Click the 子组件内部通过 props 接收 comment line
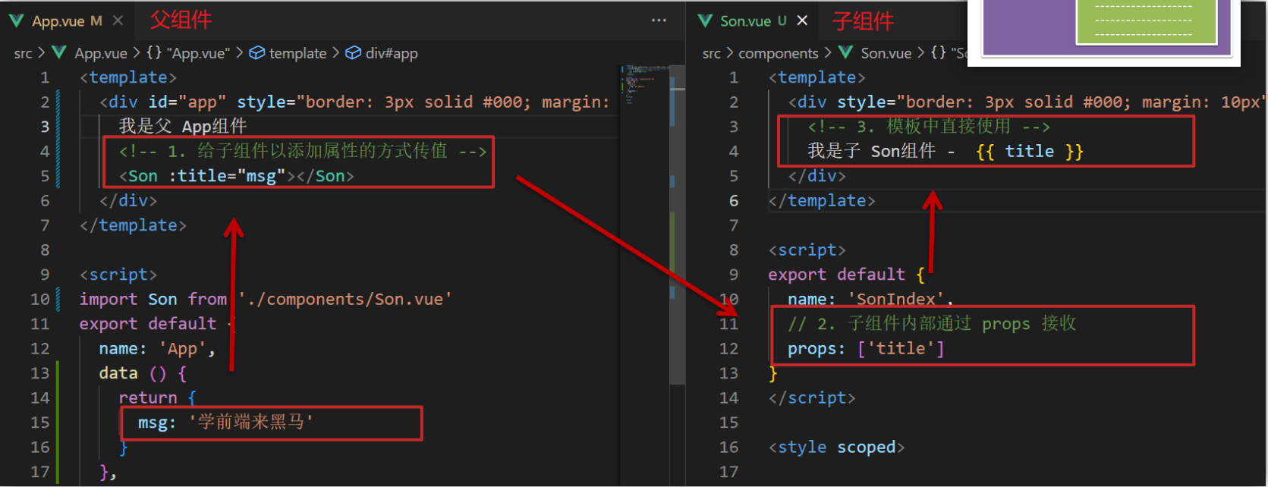Viewport: 1268px width, 487px height. (932, 324)
